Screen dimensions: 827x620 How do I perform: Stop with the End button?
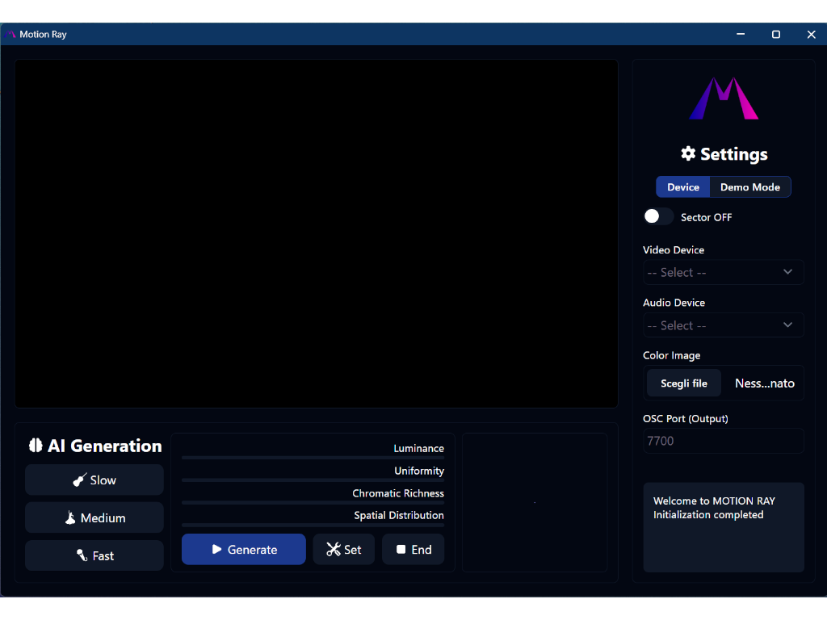click(413, 549)
